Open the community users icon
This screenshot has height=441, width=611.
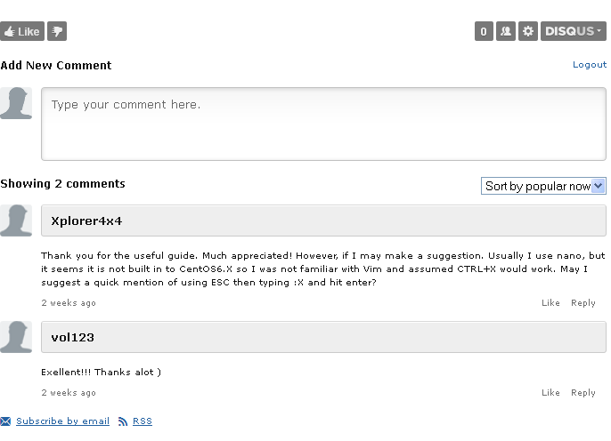(x=506, y=31)
